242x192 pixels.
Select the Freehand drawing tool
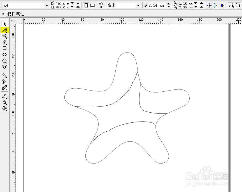point(4,42)
